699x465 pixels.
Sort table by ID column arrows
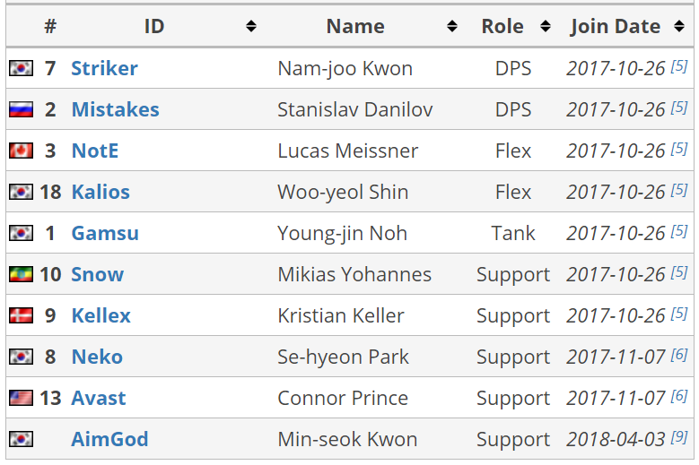coord(251,26)
